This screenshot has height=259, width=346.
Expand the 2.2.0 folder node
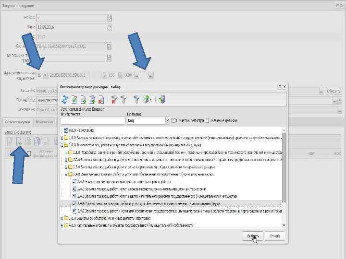[66, 160]
